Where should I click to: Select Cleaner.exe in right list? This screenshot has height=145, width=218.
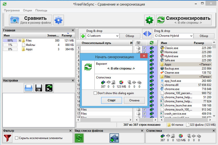pos(186,73)
